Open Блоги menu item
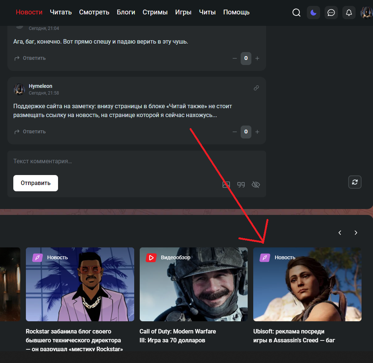 click(x=126, y=12)
